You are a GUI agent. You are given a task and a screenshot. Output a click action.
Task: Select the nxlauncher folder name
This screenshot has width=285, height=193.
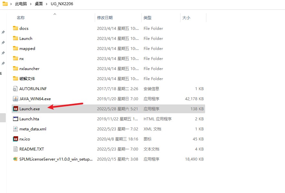29,69
